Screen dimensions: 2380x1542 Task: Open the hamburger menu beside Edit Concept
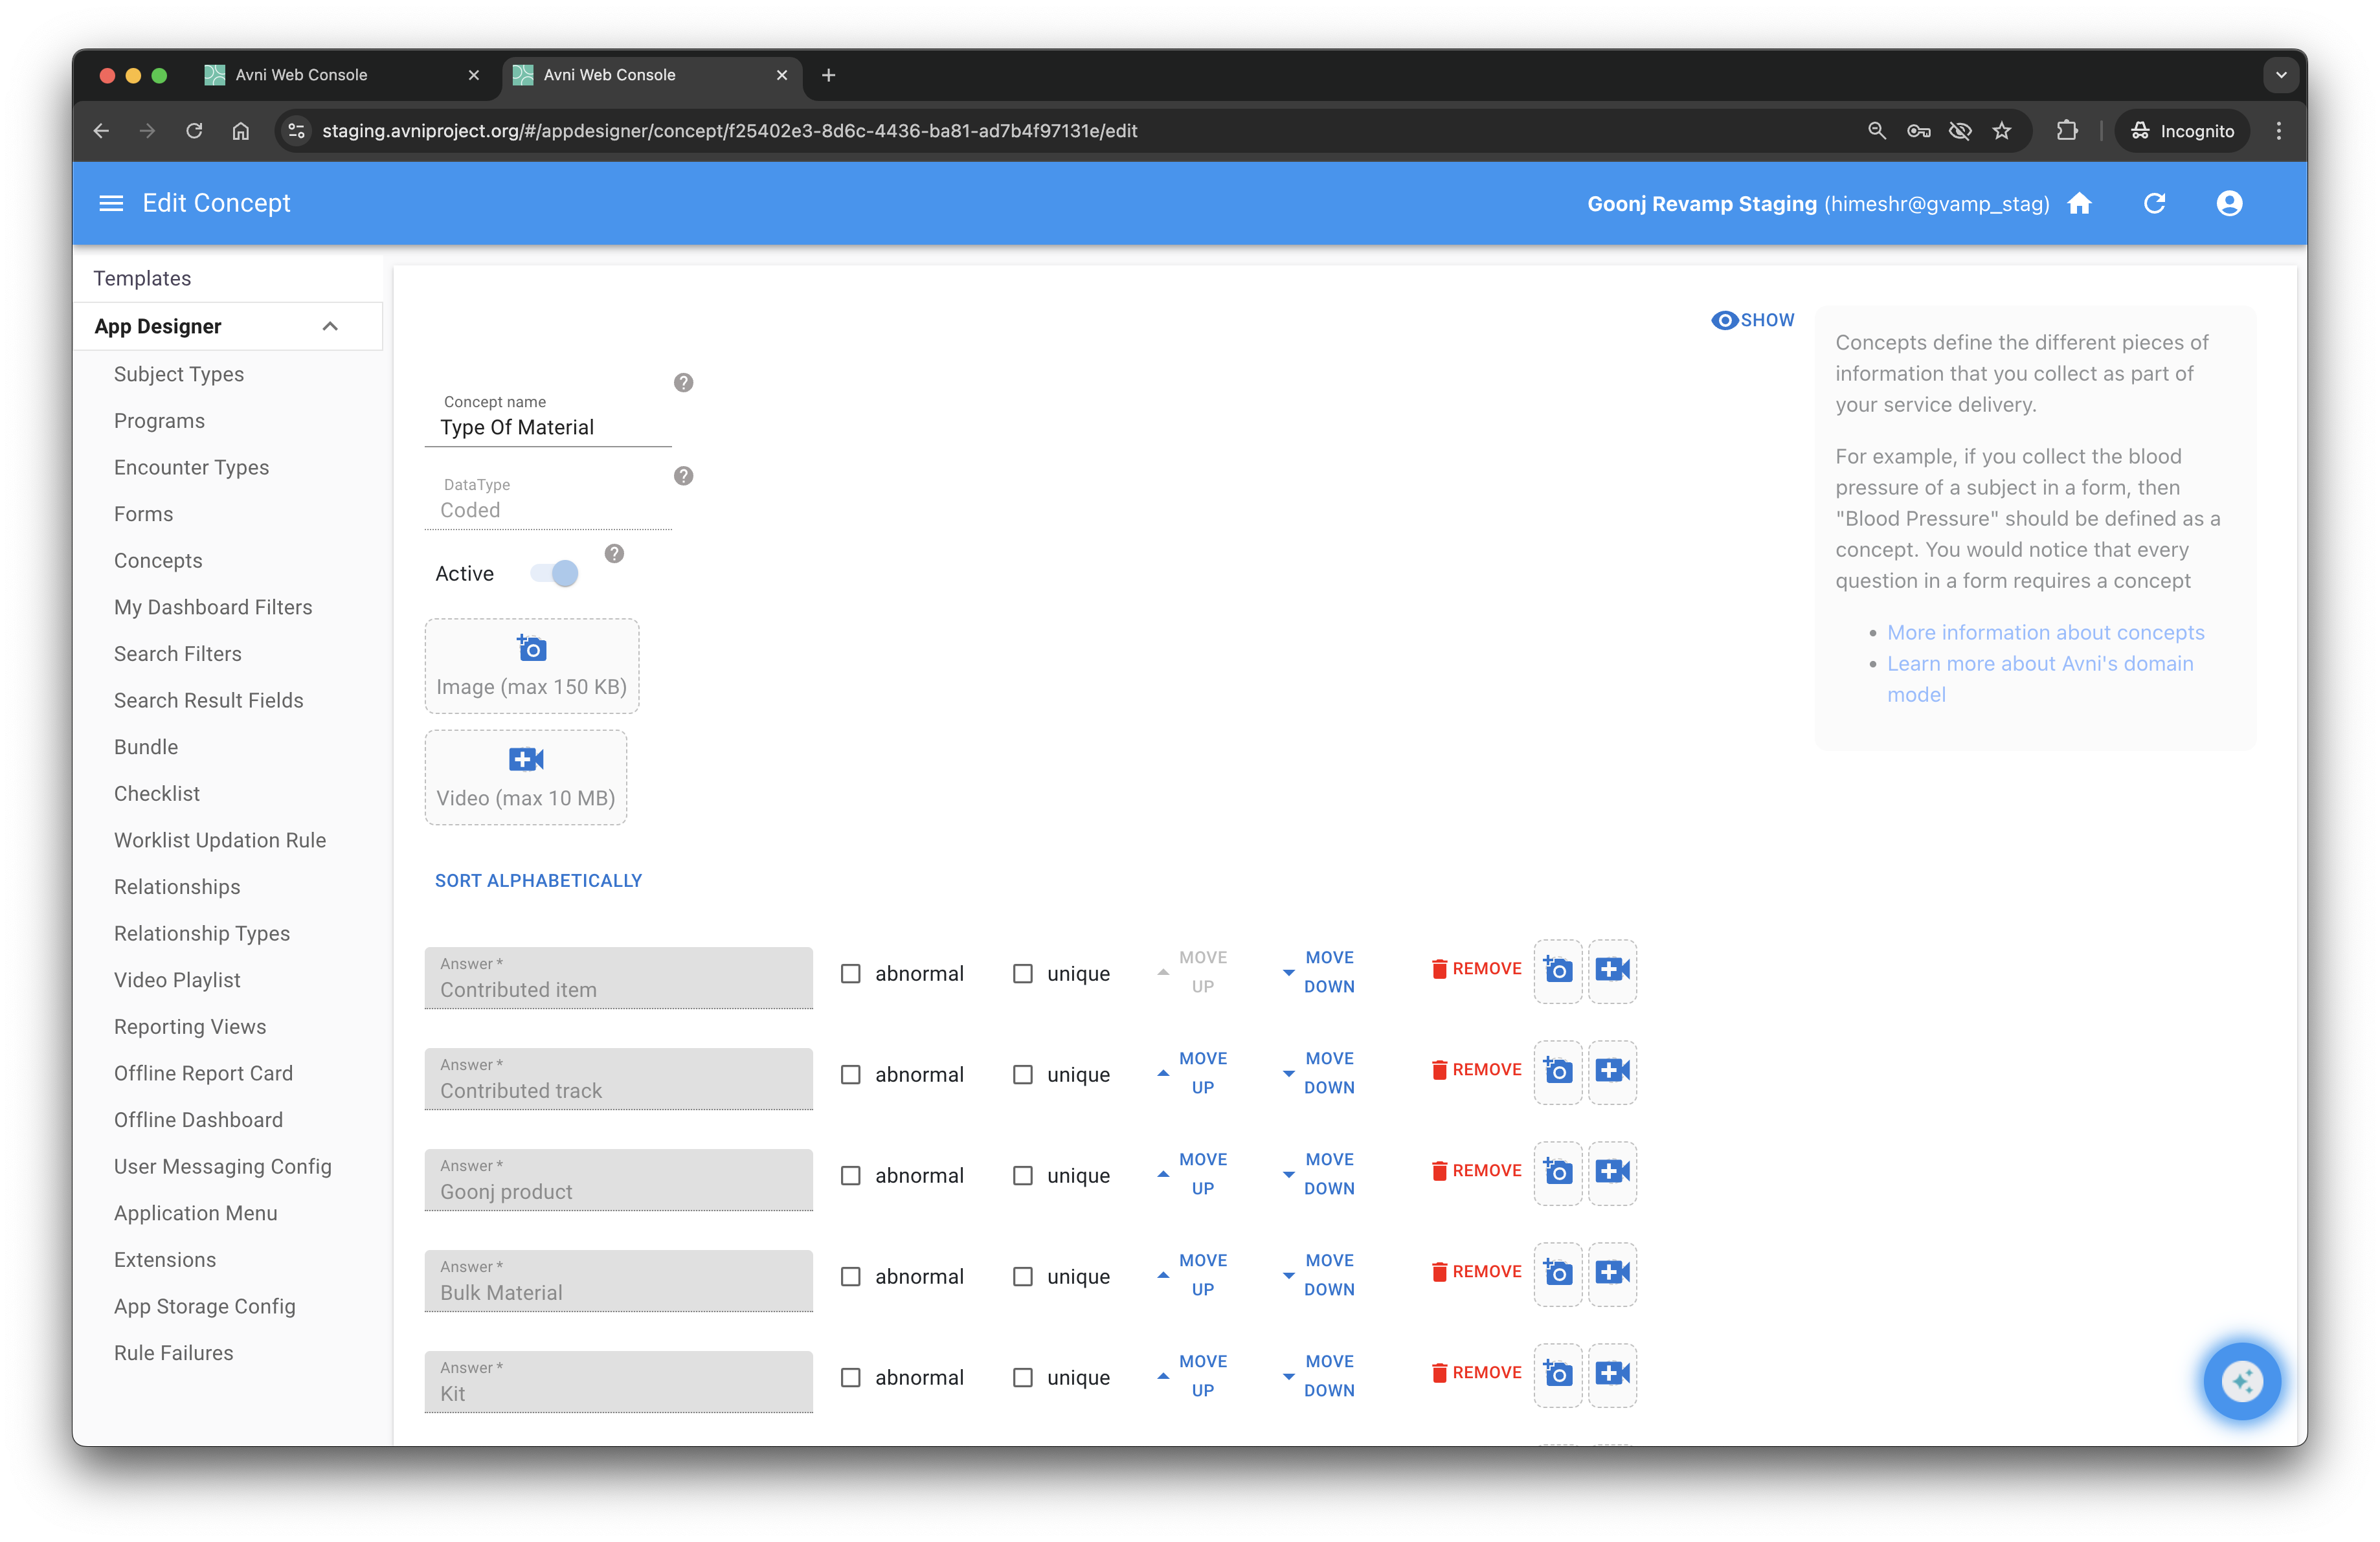click(111, 204)
